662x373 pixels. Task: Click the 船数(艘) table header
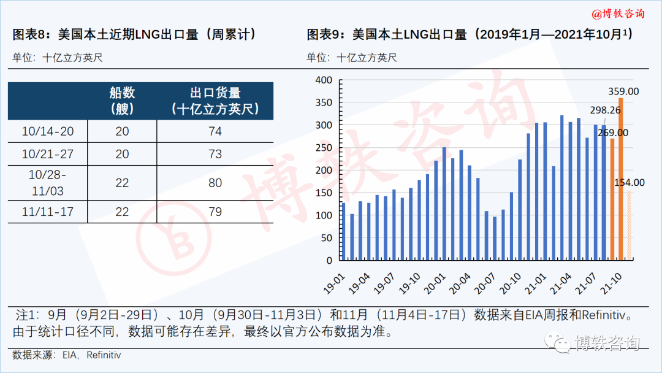122,101
